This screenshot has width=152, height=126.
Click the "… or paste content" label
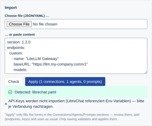[x=20, y=35]
